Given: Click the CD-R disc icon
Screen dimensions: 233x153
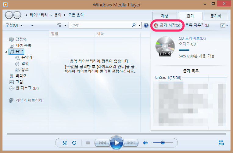Looking at the screenshot, I should click(x=165, y=47).
